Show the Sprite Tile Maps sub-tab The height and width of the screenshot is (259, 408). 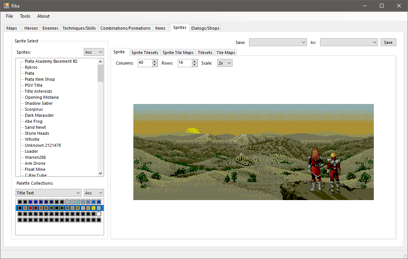click(x=178, y=53)
